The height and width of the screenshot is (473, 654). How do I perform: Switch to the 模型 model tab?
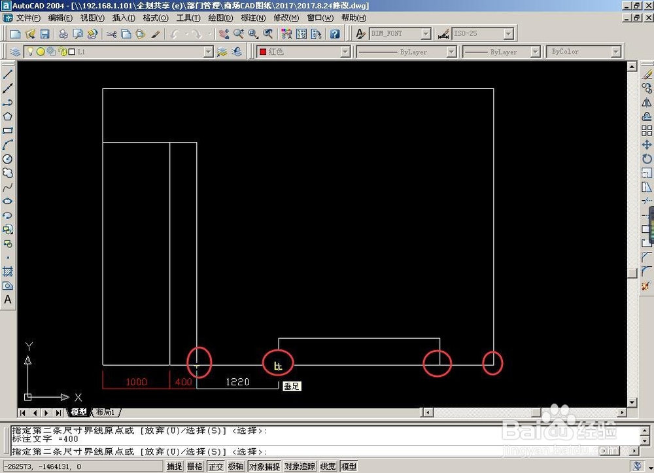79,412
